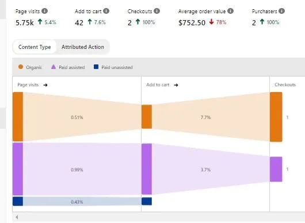This screenshot has height=223, width=305.
Task: Click the blue Paid unassisted legend square
Action: click(96, 67)
